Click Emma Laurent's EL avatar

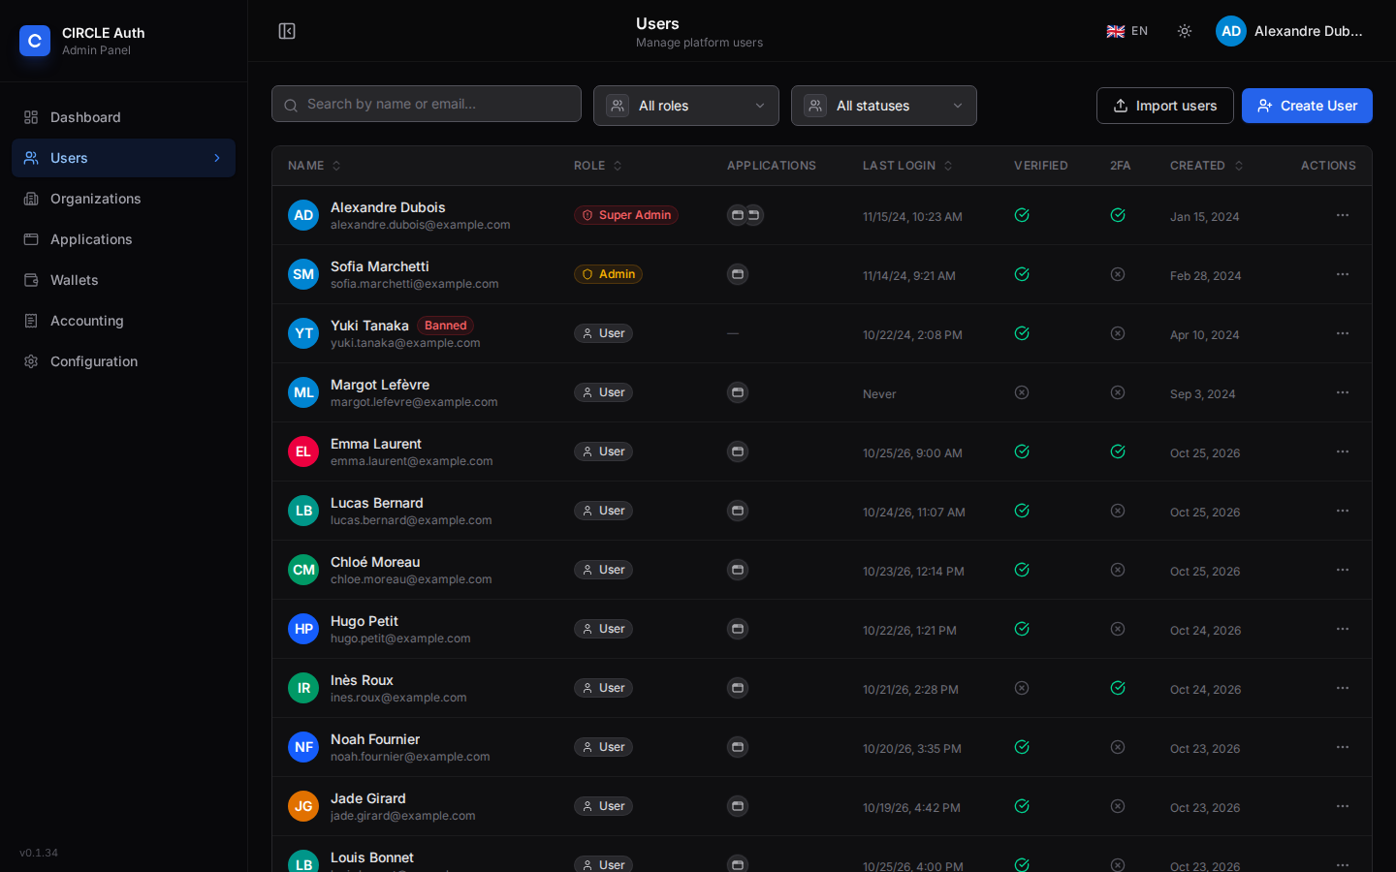click(303, 452)
